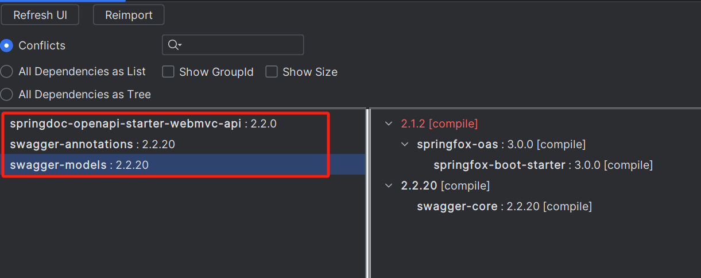Select All Dependencies as Tree option

coord(6,94)
